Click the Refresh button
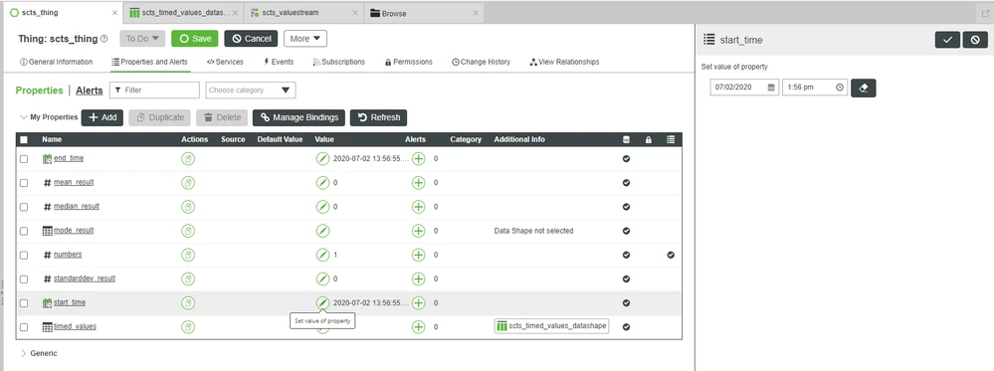The image size is (994, 371). point(378,117)
